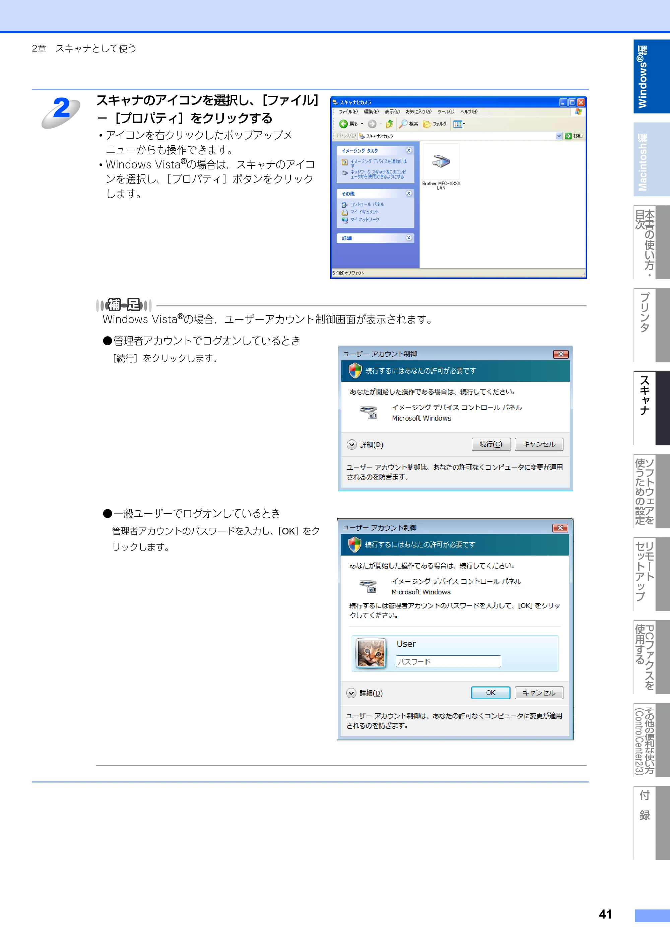Close the password ユーザー アカウント制御 dialog
This screenshot has width=670, height=948.
(560, 528)
